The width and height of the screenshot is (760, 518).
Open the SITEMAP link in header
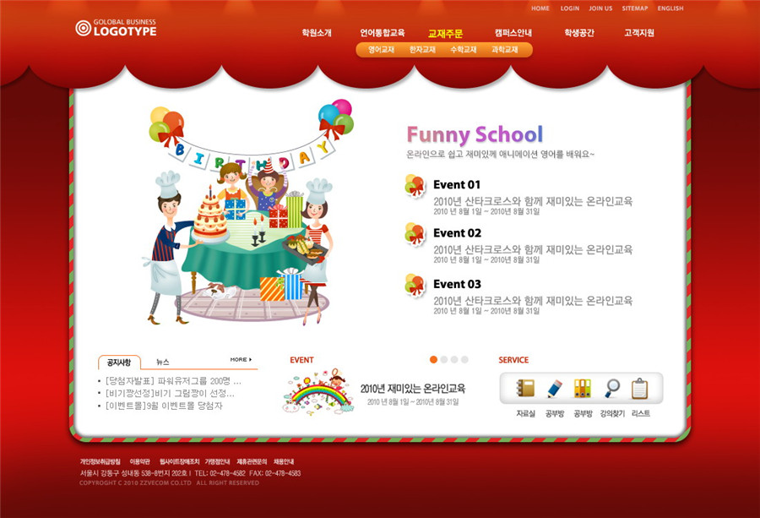click(x=634, y=8)
